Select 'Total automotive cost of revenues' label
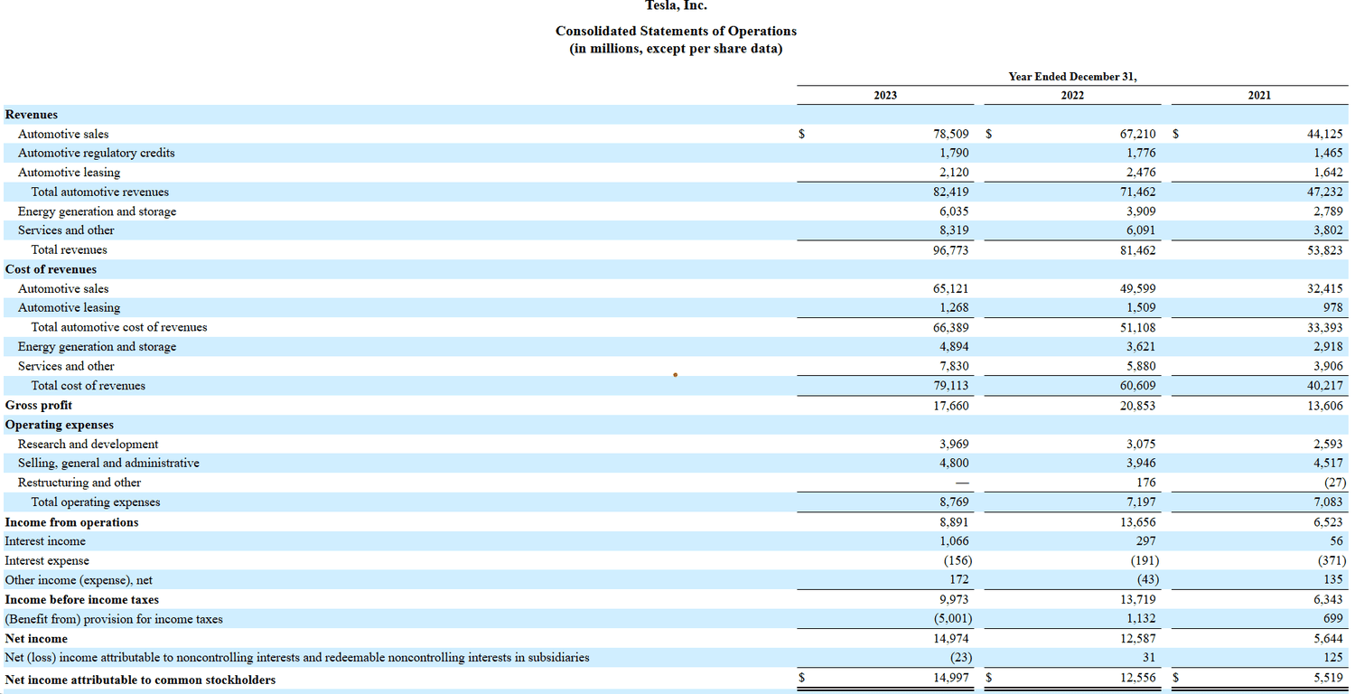The width and height of the screenshot is (1355, 694). coord(119,327)
